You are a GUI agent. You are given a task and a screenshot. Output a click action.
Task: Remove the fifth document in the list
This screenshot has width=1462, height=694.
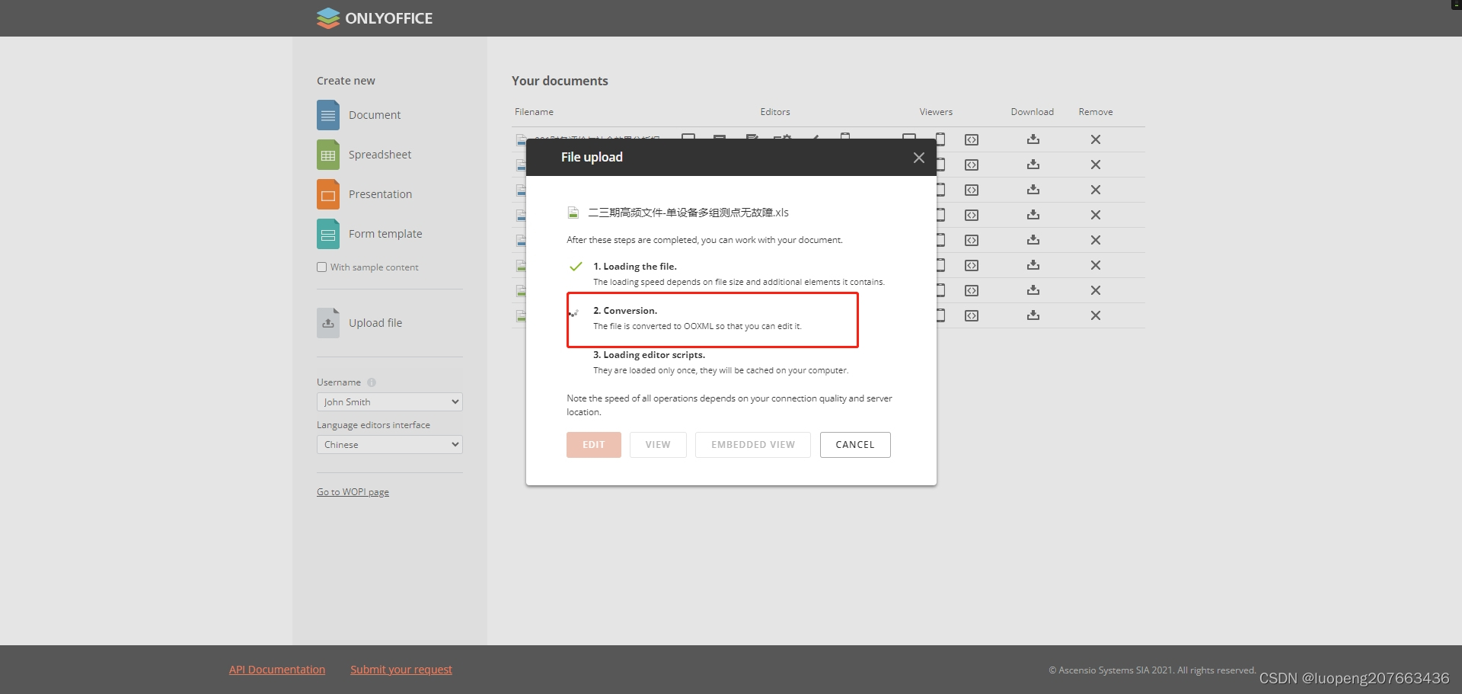1096,240
